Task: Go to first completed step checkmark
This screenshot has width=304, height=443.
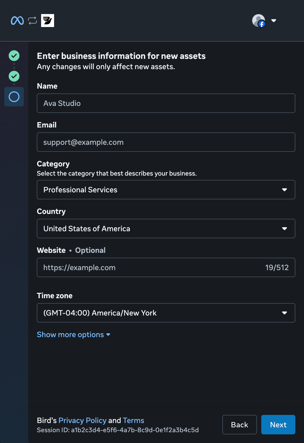Action: [x=14, y=56]
